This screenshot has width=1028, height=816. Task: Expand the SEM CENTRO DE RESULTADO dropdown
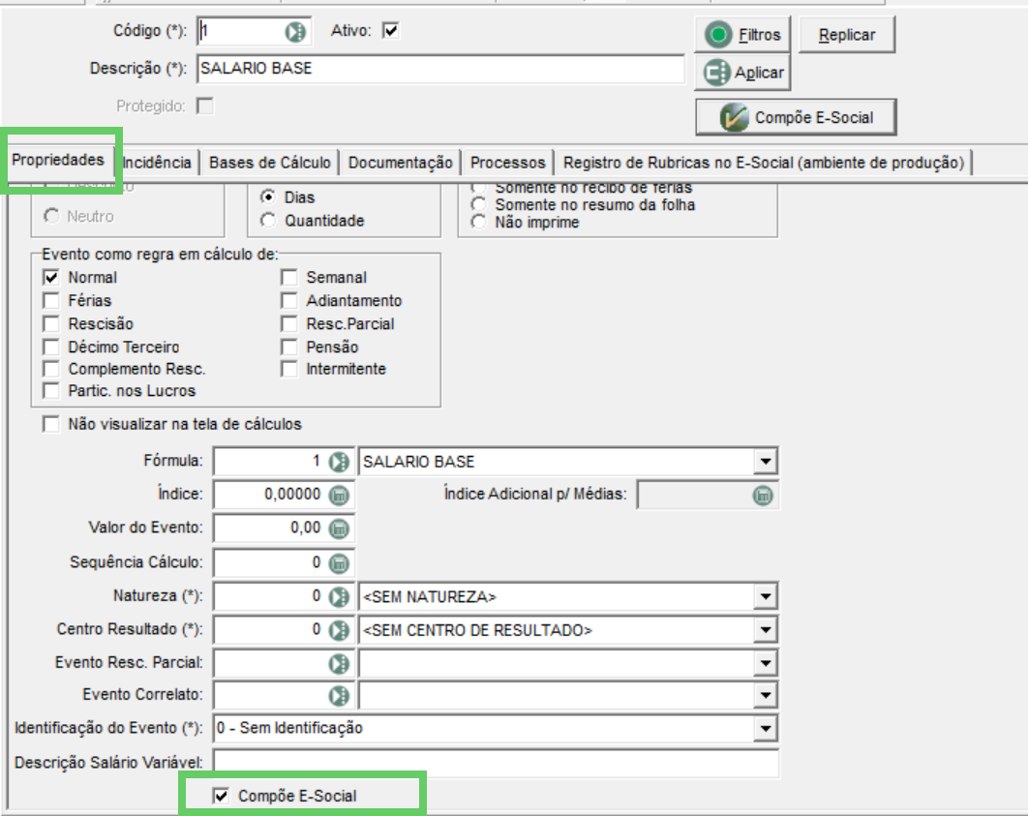coord(765,630)
